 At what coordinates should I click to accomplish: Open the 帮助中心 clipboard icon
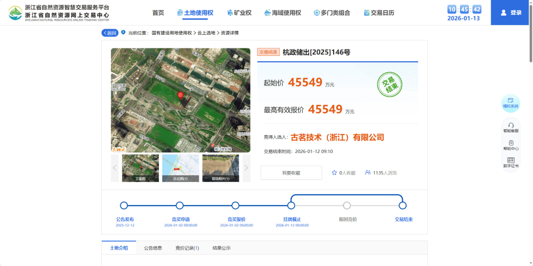point(511,143)
